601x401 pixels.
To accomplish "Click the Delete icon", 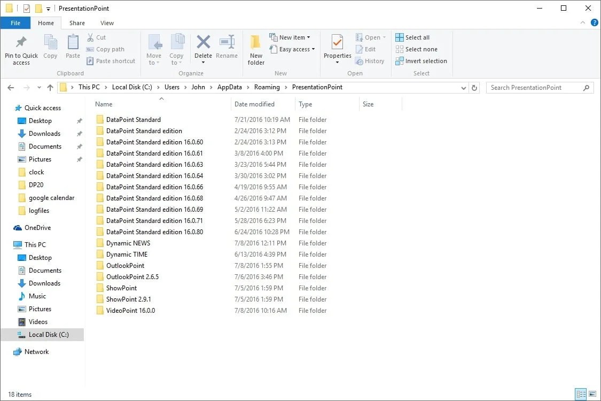I will click(x=203, y=46).
